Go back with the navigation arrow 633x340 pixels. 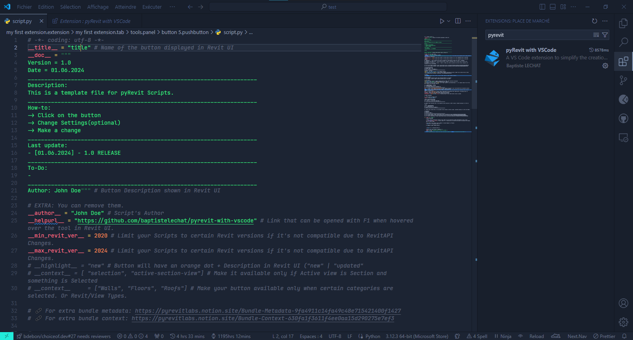pyautogui.click(x=190, y=7)
